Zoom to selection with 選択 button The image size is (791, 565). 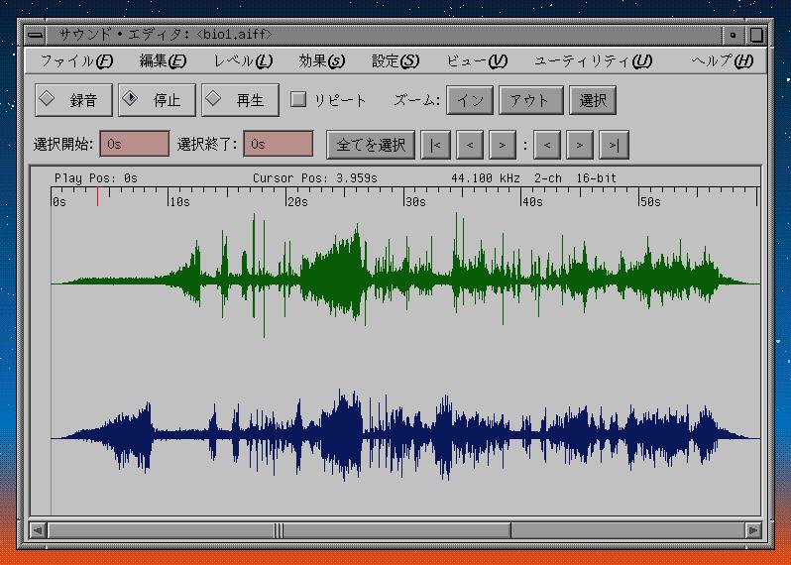tap(593, 100)
